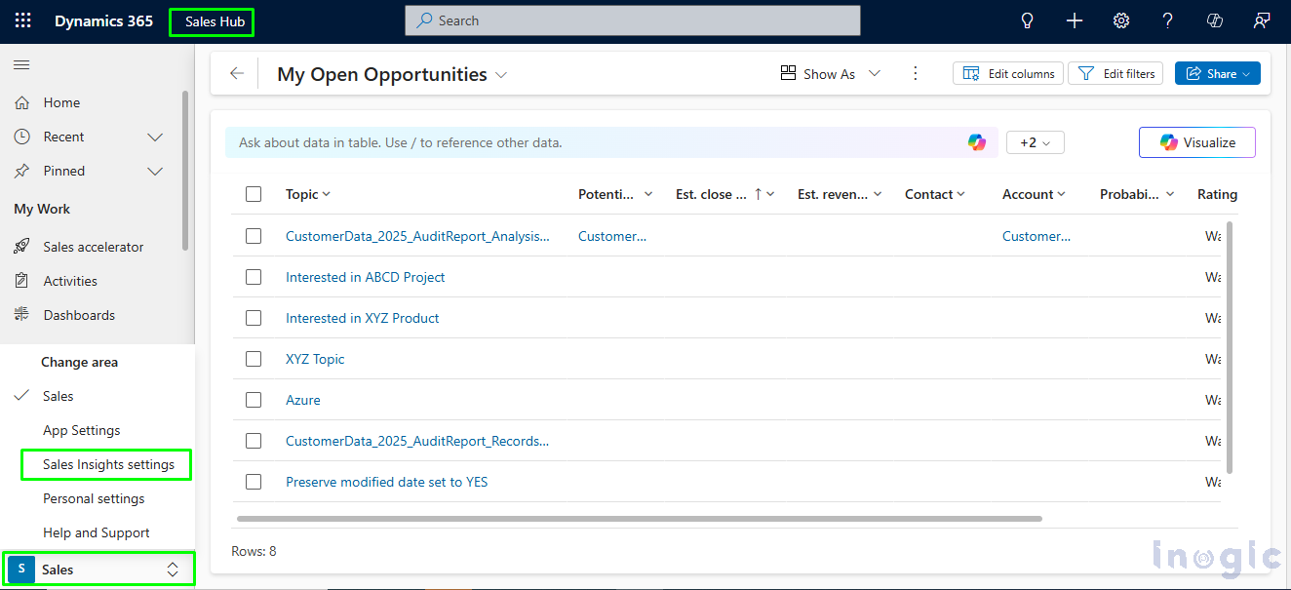Image resolution: width=1291 pixels, height=590 pixels.
Task: Click the Ask about data in table field
Action: 610,142
